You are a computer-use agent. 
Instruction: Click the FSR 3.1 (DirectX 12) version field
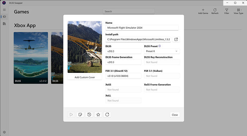[x=124, y=76]
